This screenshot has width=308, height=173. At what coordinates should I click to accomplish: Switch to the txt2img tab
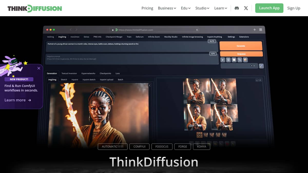[x=51, y=37]
